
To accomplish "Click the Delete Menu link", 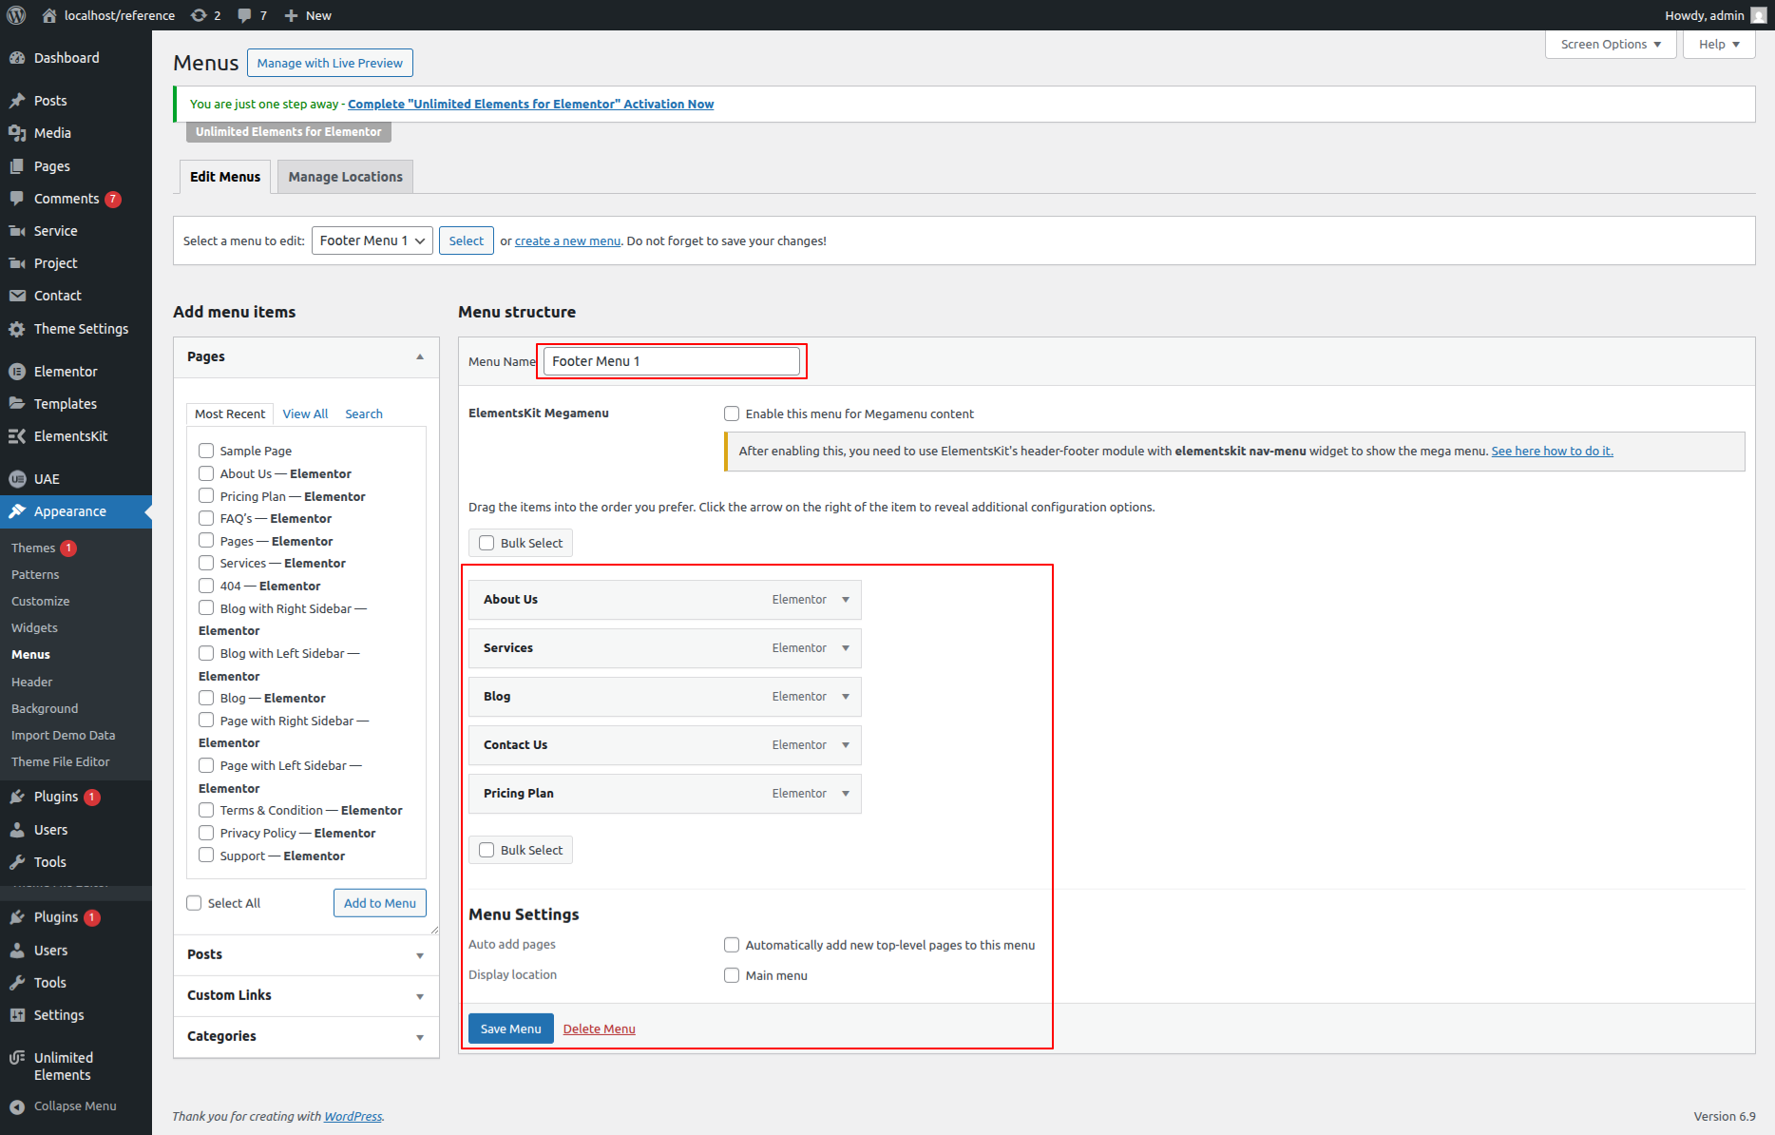I will pos(599,1029).
